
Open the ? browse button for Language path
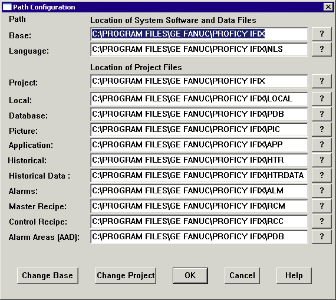click(x=322, y=50)
